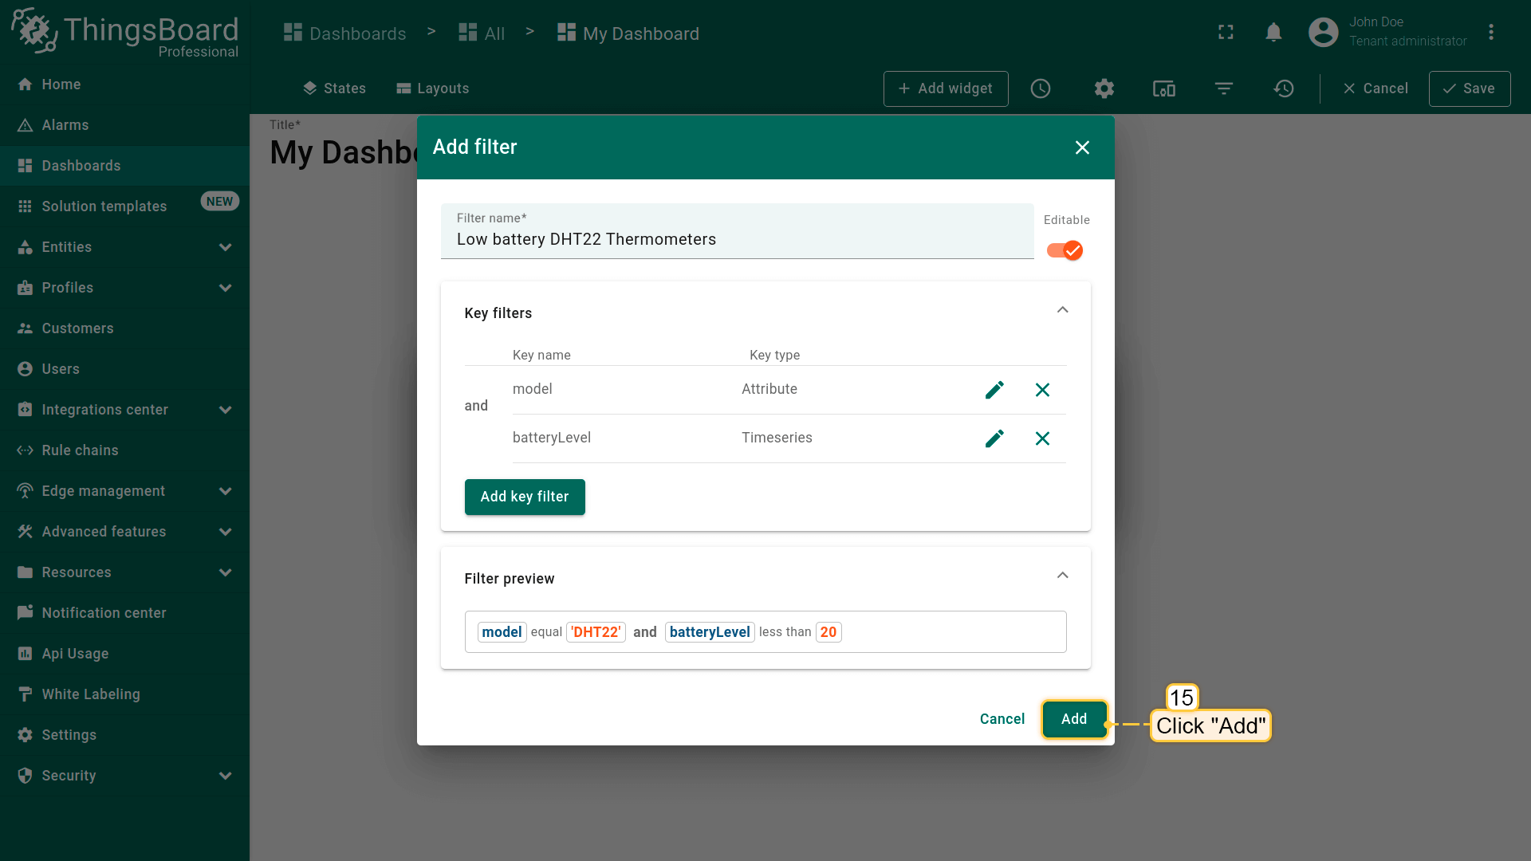
Task: Edit the batteryLevel key filter pencil icon
Action: tap(994, 438)
